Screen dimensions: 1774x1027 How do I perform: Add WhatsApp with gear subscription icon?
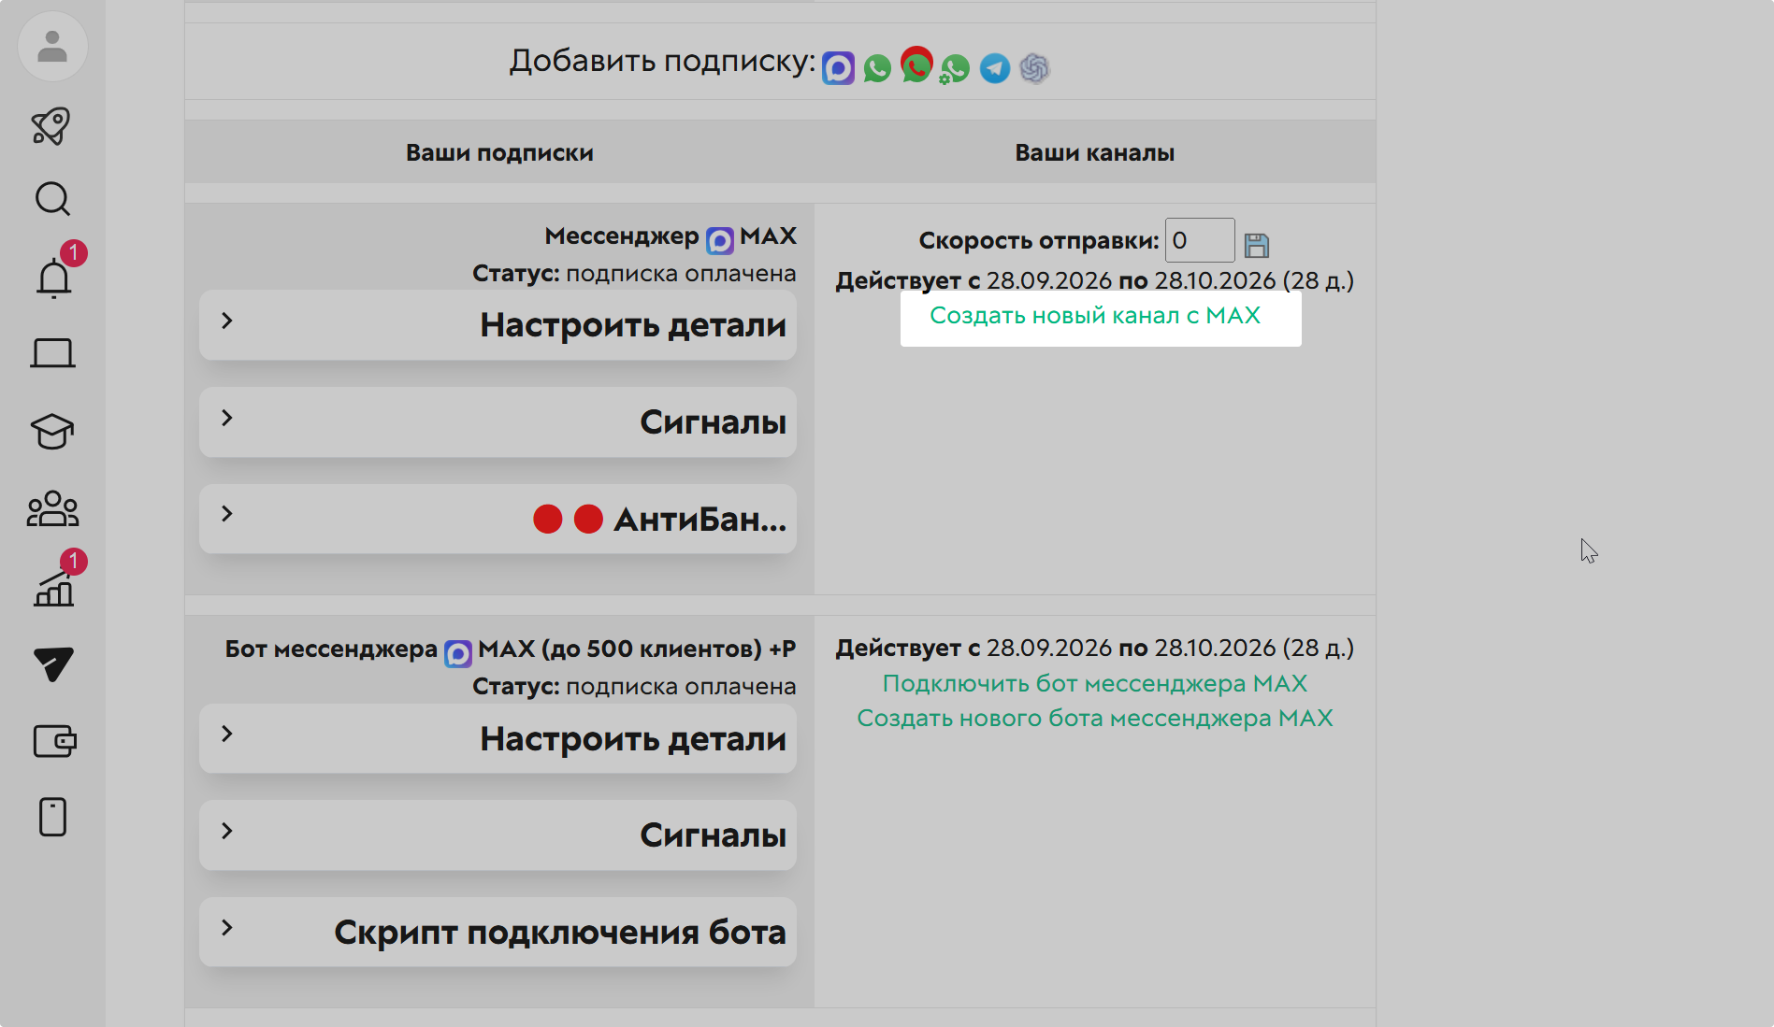click(955, 69)
